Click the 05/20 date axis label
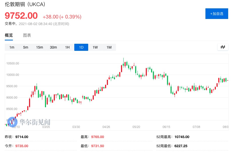Screen dimensions: 235x154 (136, 127)
